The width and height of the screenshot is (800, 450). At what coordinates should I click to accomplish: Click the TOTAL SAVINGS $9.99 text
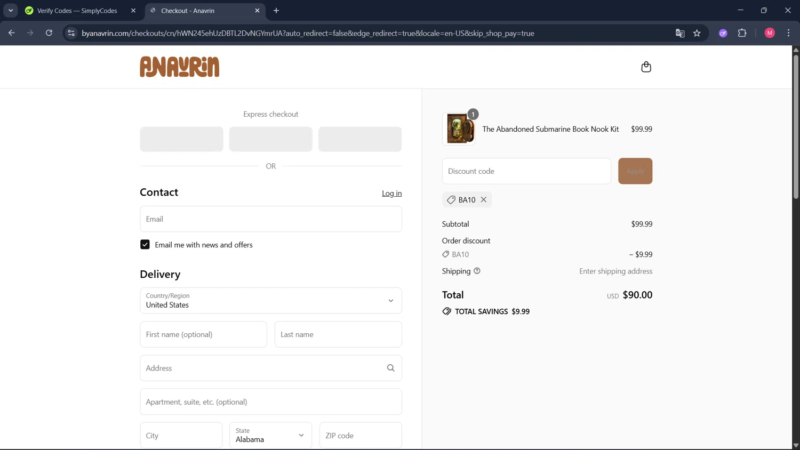[492, 311]
